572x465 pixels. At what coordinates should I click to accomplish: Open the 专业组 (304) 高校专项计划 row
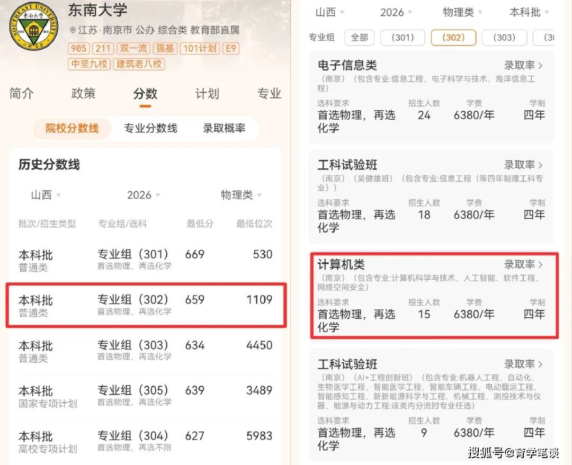pos(145,442)
